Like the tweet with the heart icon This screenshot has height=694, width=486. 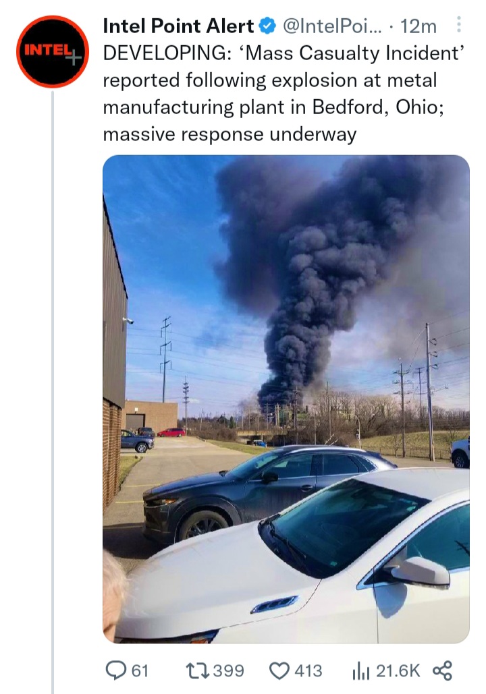(x=279, y=670)
